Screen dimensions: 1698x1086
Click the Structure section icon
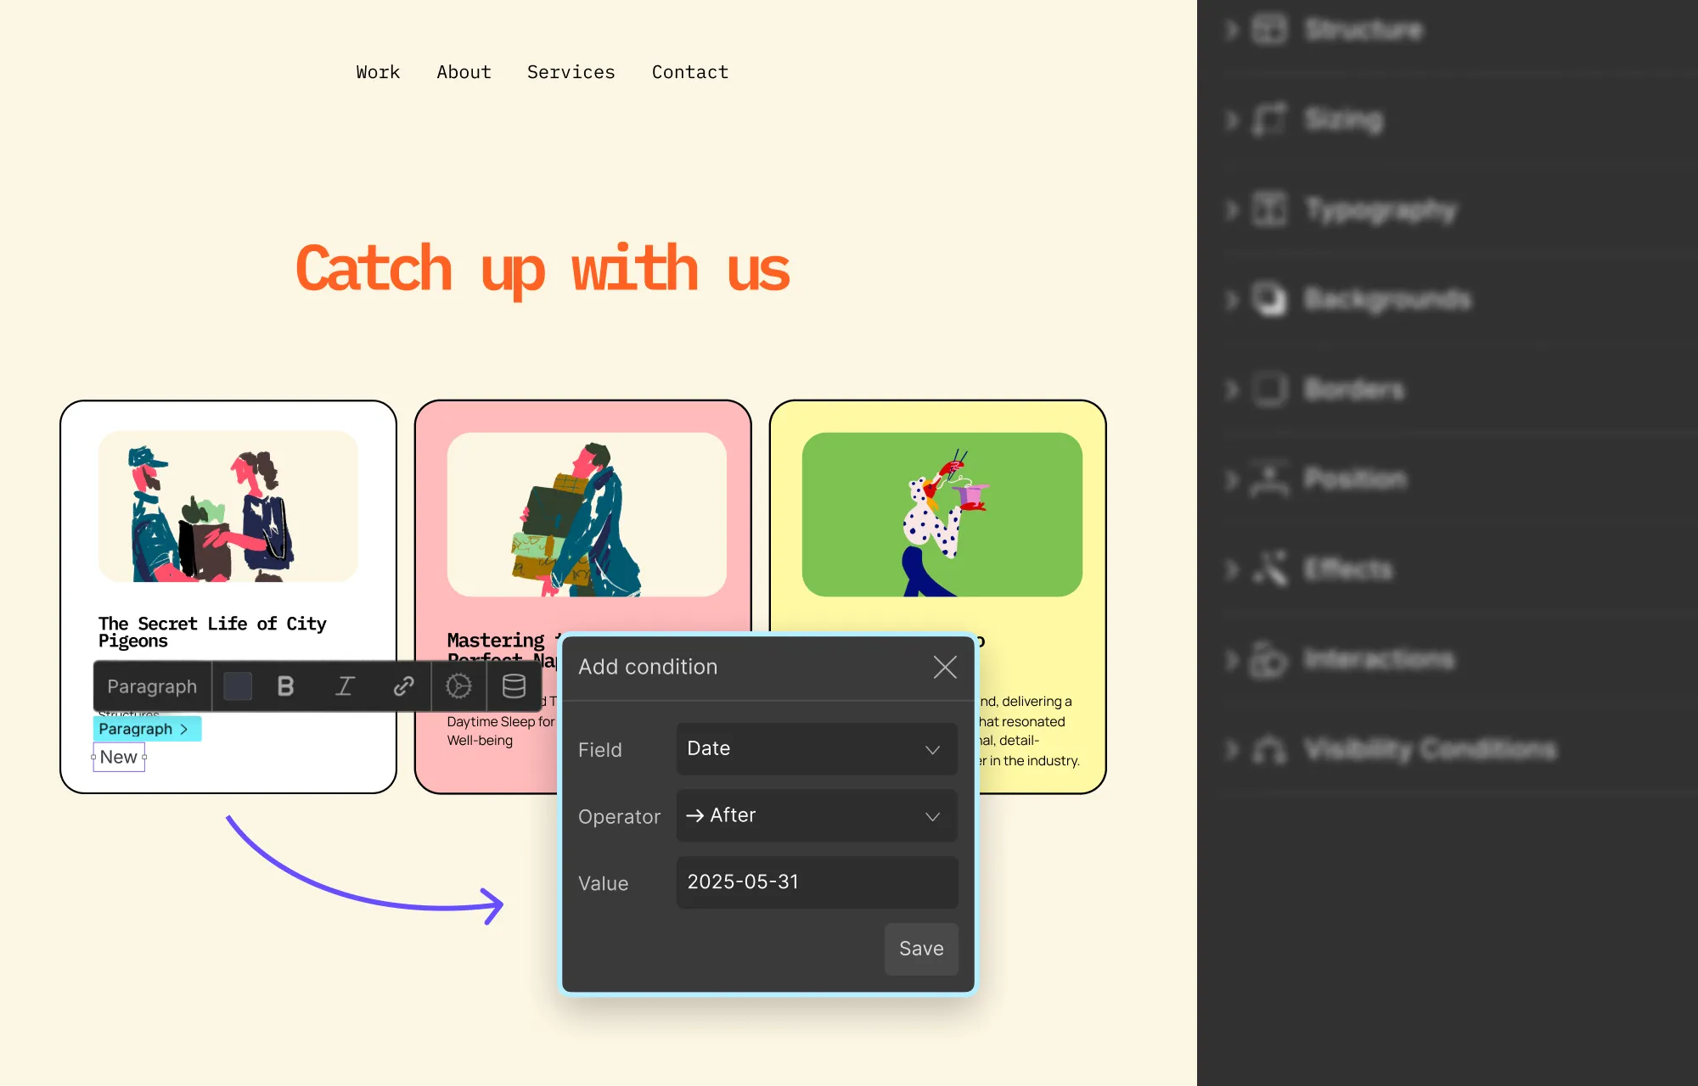coord(1270,30)
